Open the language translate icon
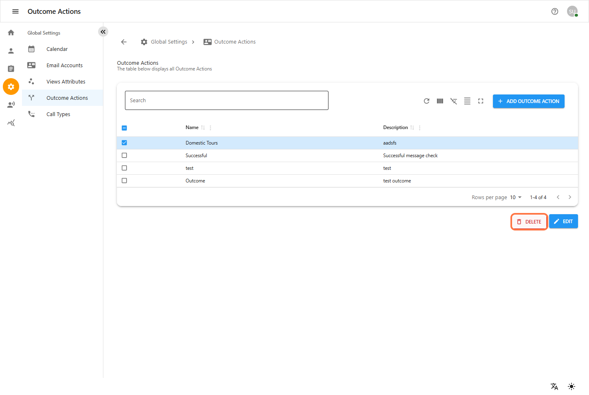The image size is (589, 395). (x=554, y=386)
